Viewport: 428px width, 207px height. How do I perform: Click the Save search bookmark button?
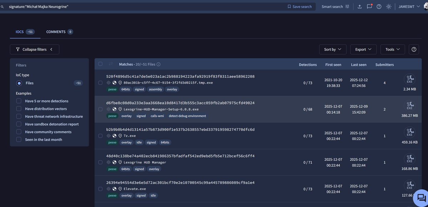click(x=299, y=6)
